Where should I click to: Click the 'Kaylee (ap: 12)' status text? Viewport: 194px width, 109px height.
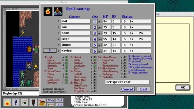tap(12, 94)
